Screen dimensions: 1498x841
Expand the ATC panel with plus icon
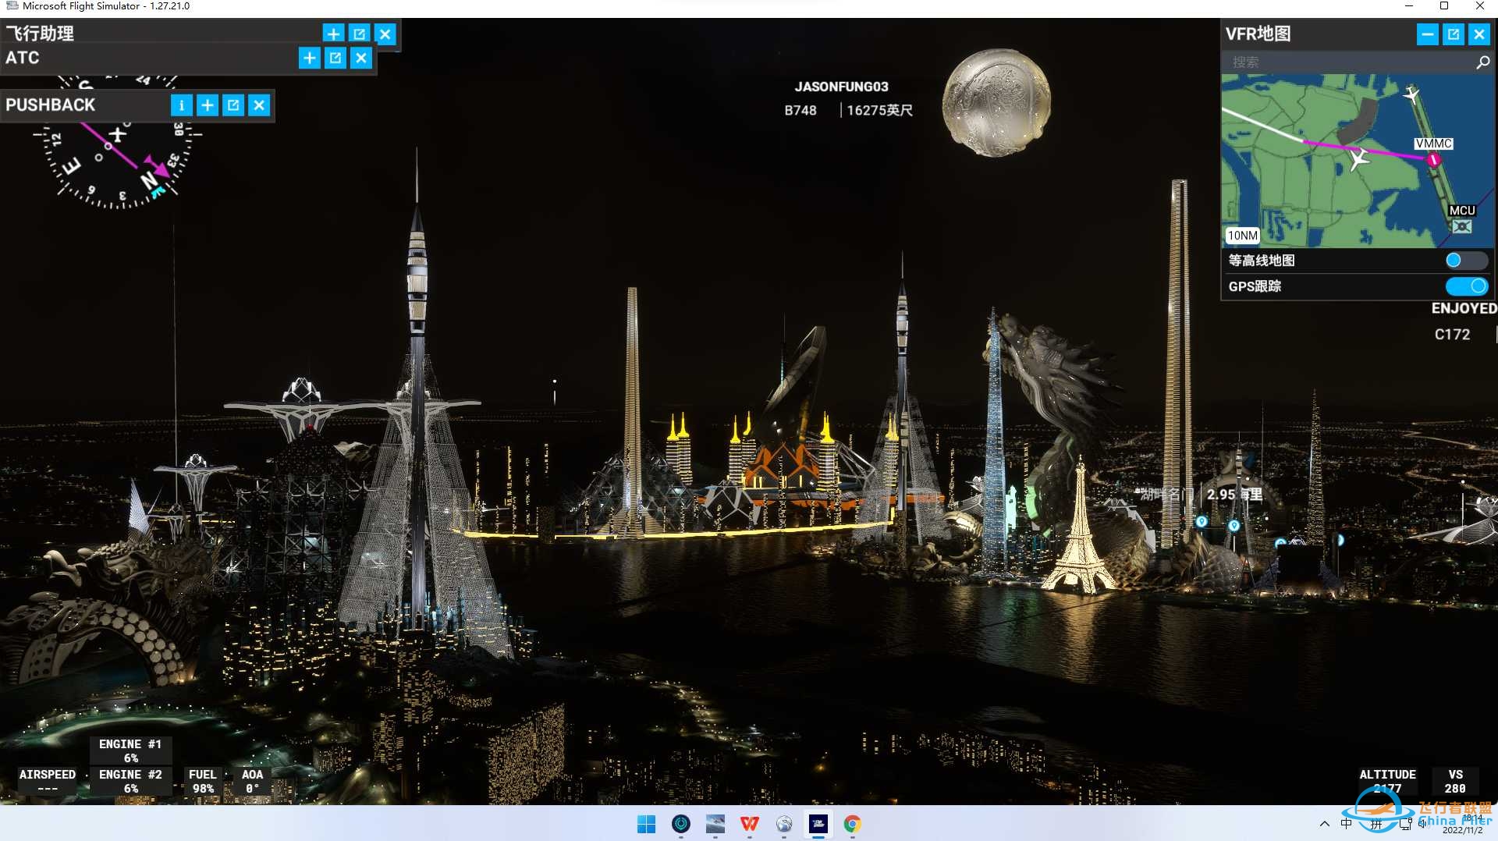(x=310, y=58)
